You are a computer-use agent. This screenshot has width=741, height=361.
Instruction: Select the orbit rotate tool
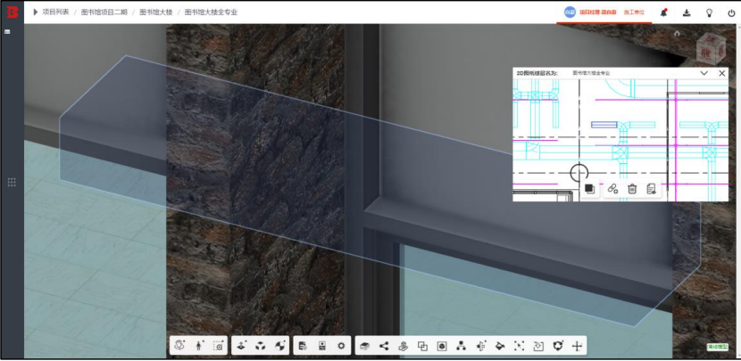[x=179, y=346]
